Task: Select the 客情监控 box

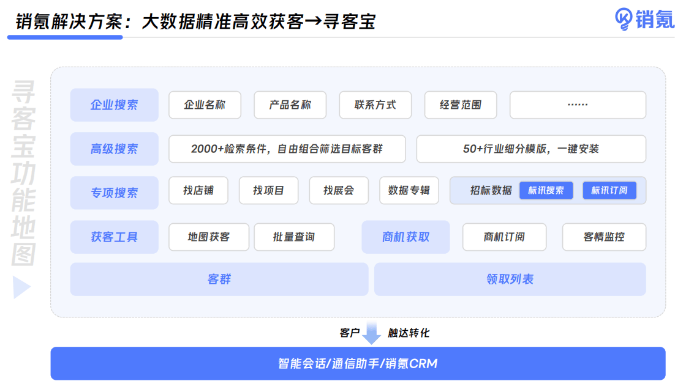Action: [603, 237]
